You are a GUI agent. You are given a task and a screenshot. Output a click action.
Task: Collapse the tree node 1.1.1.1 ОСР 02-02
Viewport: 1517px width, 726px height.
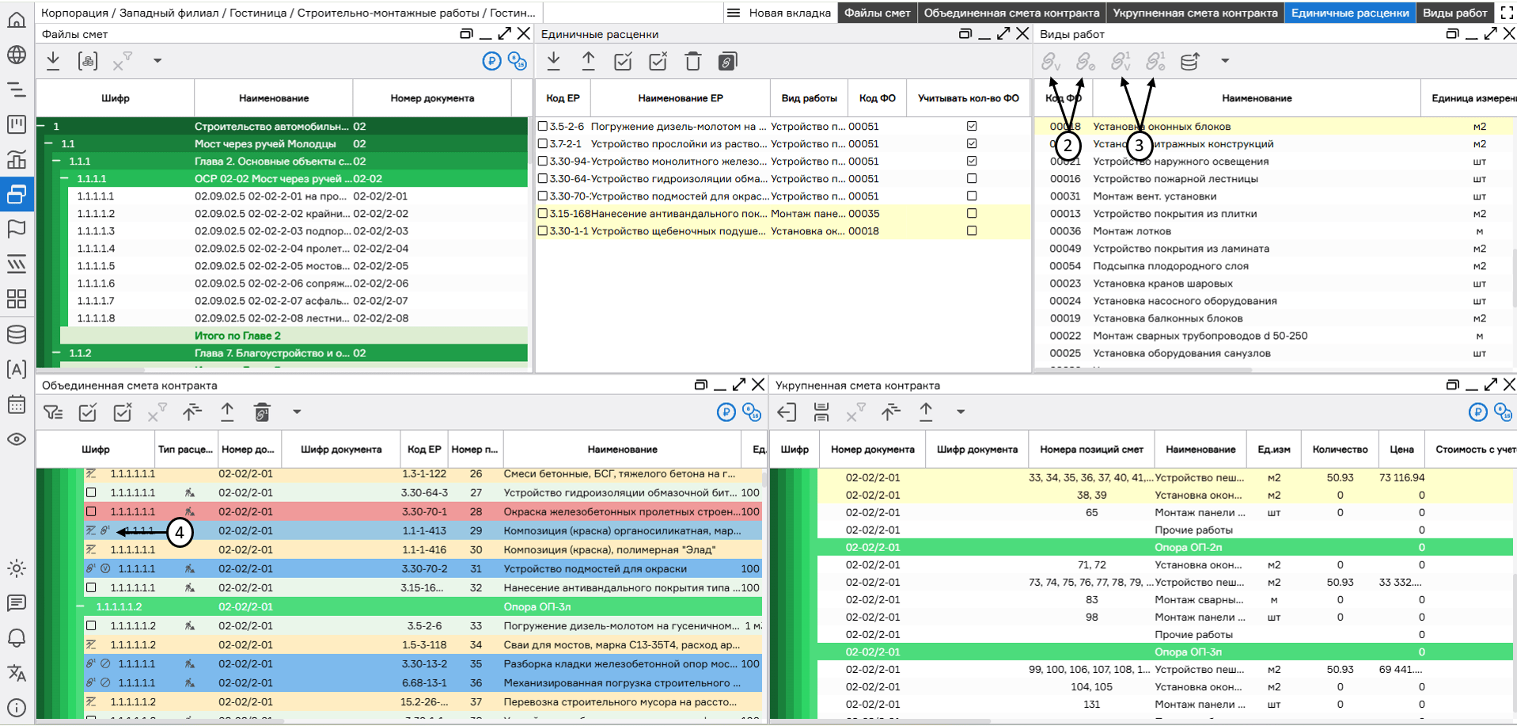(x=65, y=179)
